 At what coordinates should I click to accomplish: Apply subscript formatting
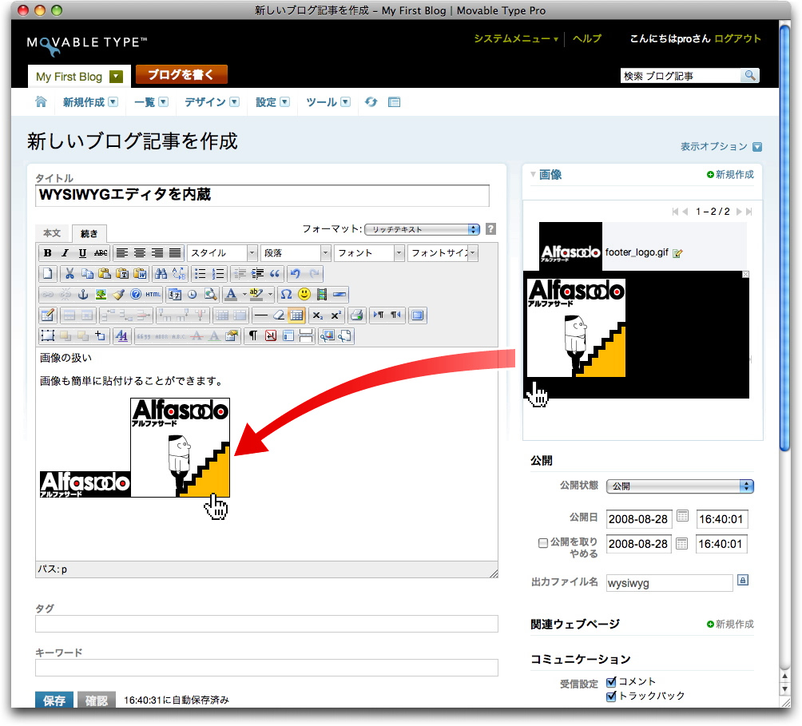[318, 315]
